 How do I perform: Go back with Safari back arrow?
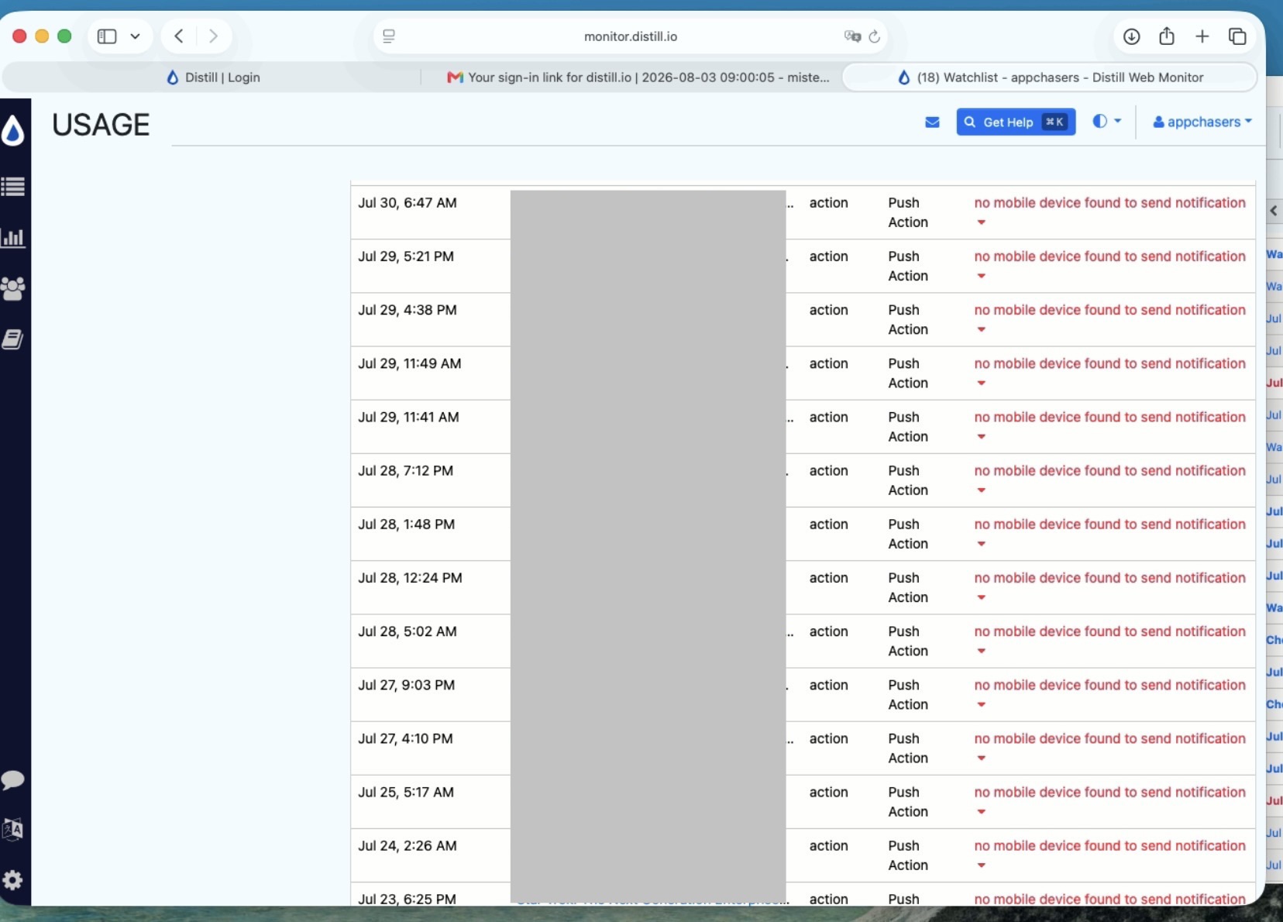click(x=179, y=36)
